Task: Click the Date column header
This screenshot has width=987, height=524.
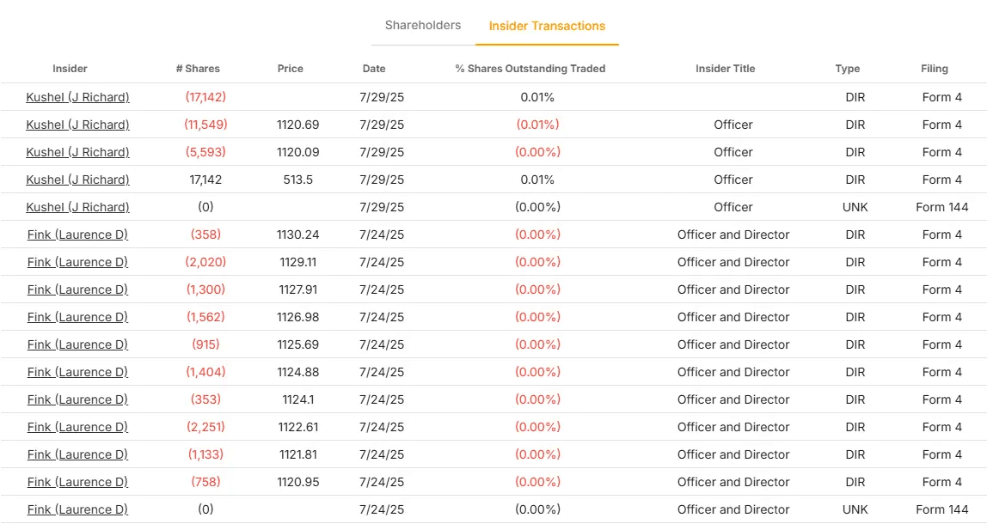Action: tap(374, 69)
